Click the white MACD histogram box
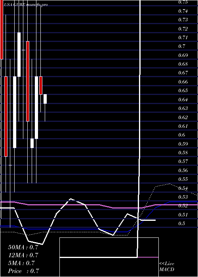The image size is (198, 277). pyautogui.click(x=109, y=257)
